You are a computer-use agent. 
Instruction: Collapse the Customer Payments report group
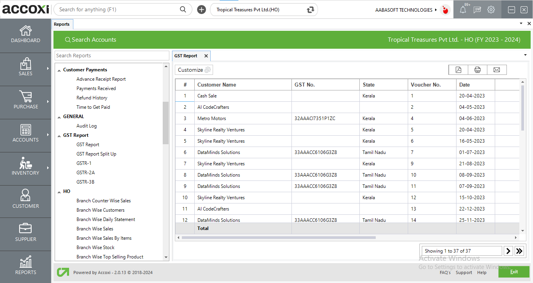click(x=59, y=70)
